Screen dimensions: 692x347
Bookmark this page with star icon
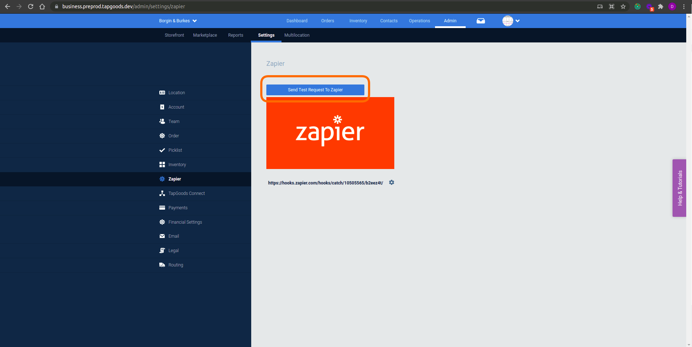point(623,6)
